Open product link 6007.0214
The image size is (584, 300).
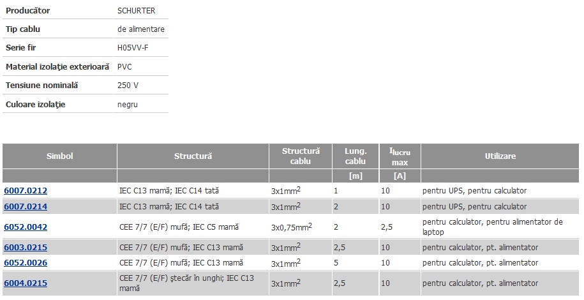click(x=26, y=206)
